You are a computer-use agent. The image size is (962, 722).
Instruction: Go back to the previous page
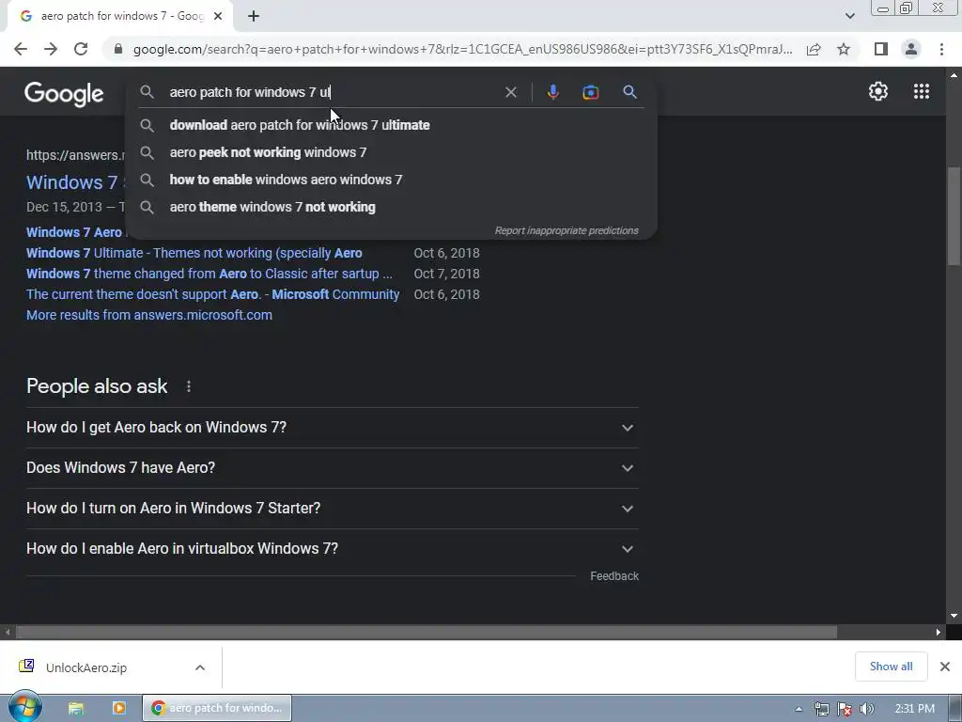(21, 49)
